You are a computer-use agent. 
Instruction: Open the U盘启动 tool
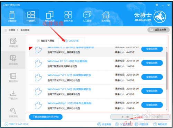coord(12,16)
